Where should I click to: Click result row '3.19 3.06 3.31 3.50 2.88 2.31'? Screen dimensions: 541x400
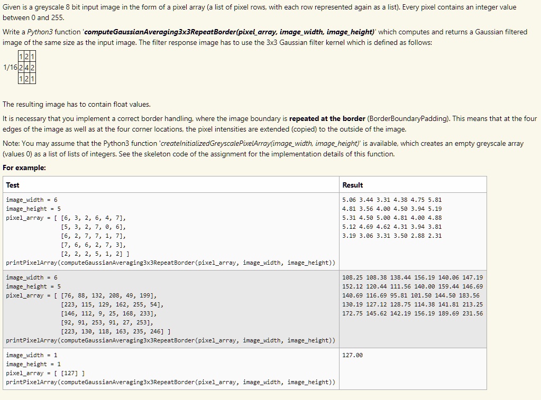392,236
